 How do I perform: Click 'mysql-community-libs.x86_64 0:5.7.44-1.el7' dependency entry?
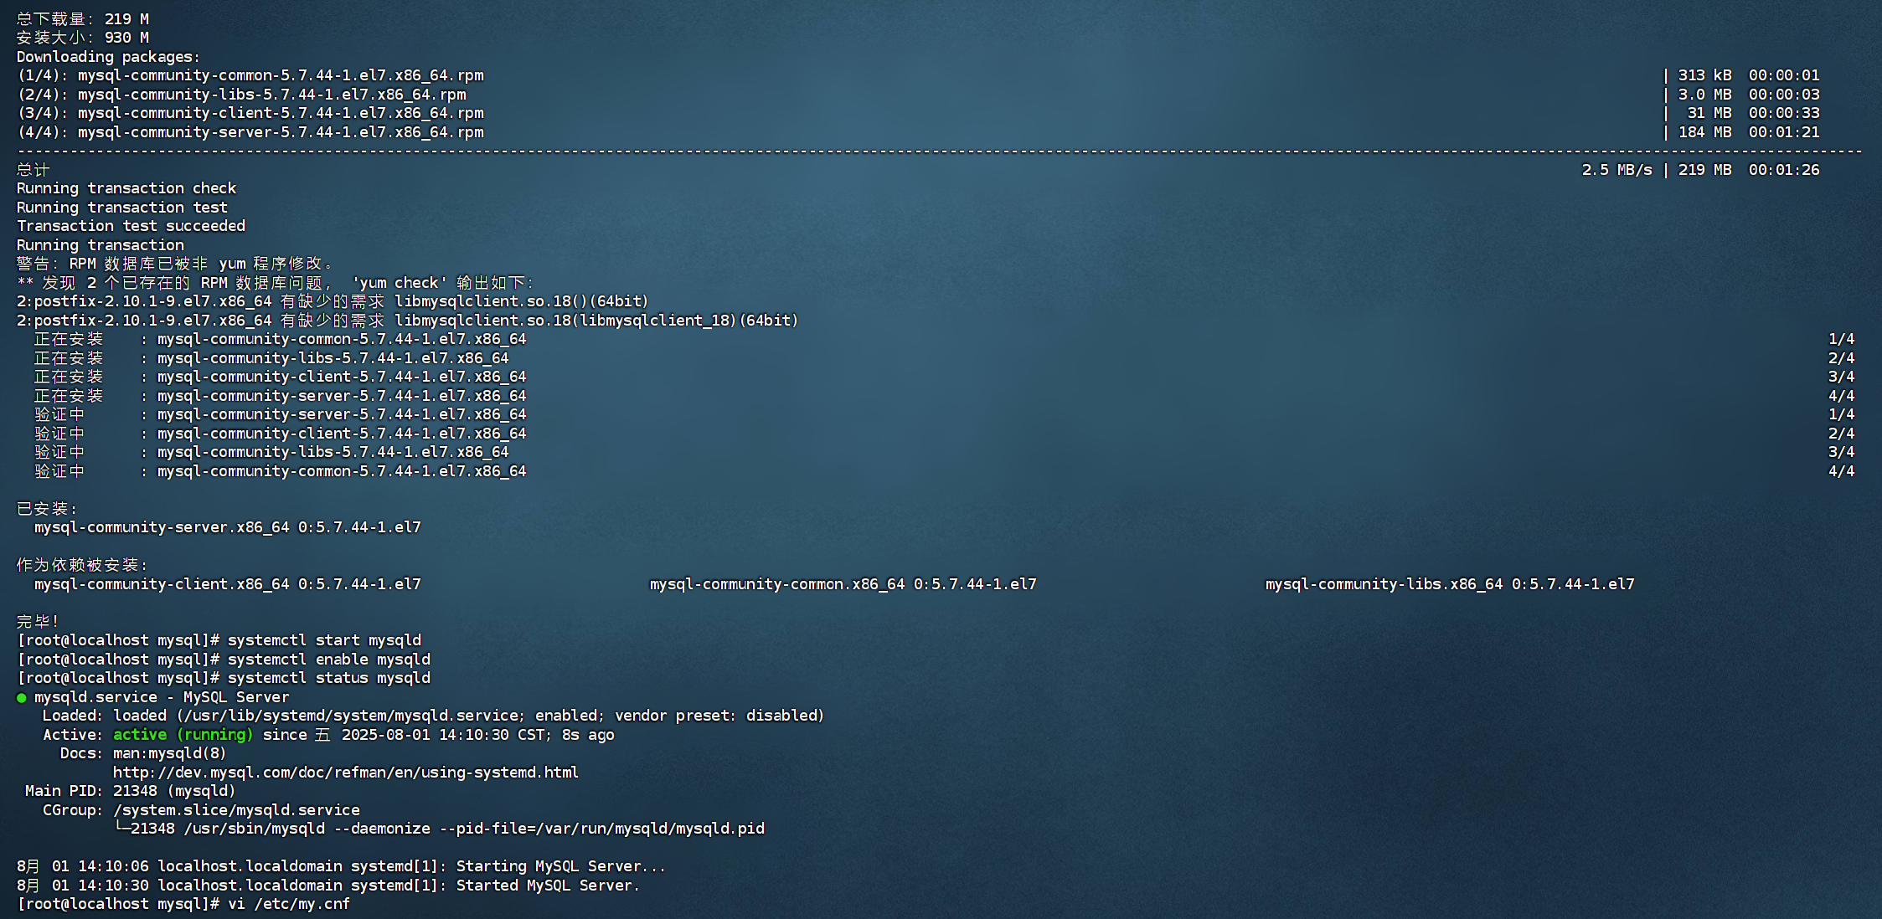(1450, 584)
